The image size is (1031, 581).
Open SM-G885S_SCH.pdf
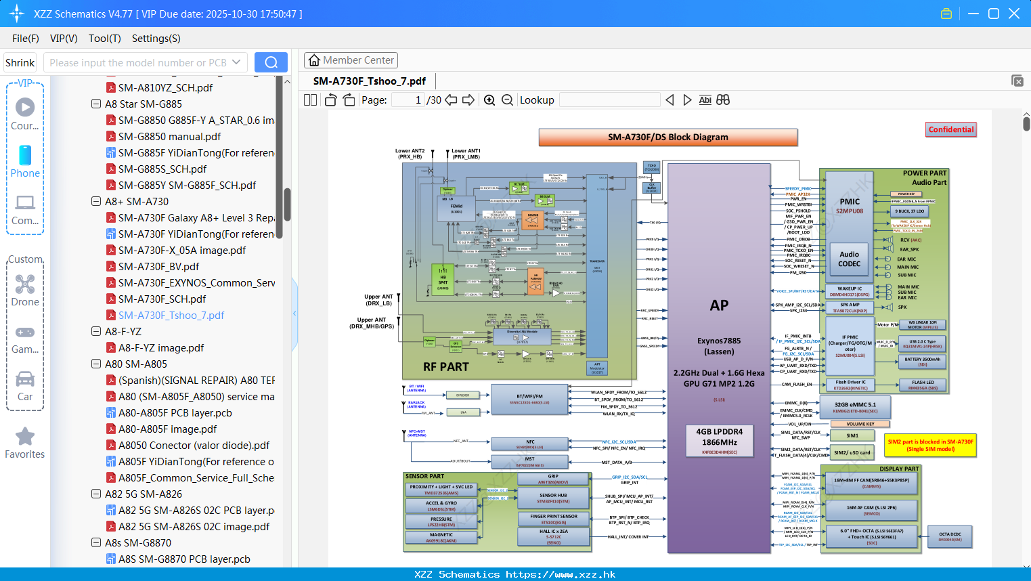tap(162, 169)
